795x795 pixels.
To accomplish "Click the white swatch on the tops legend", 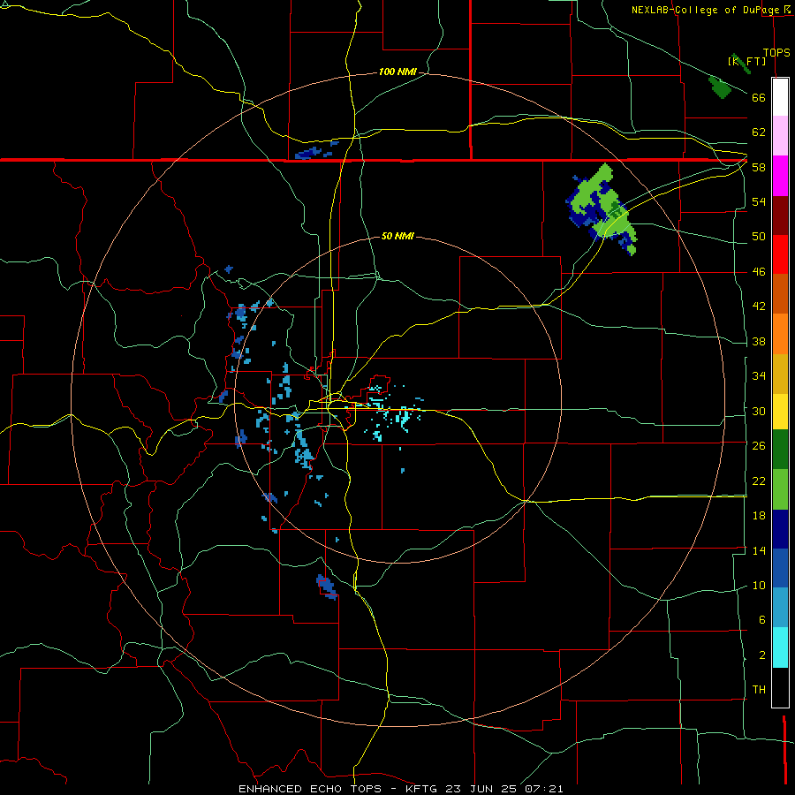I will [780, 97].
